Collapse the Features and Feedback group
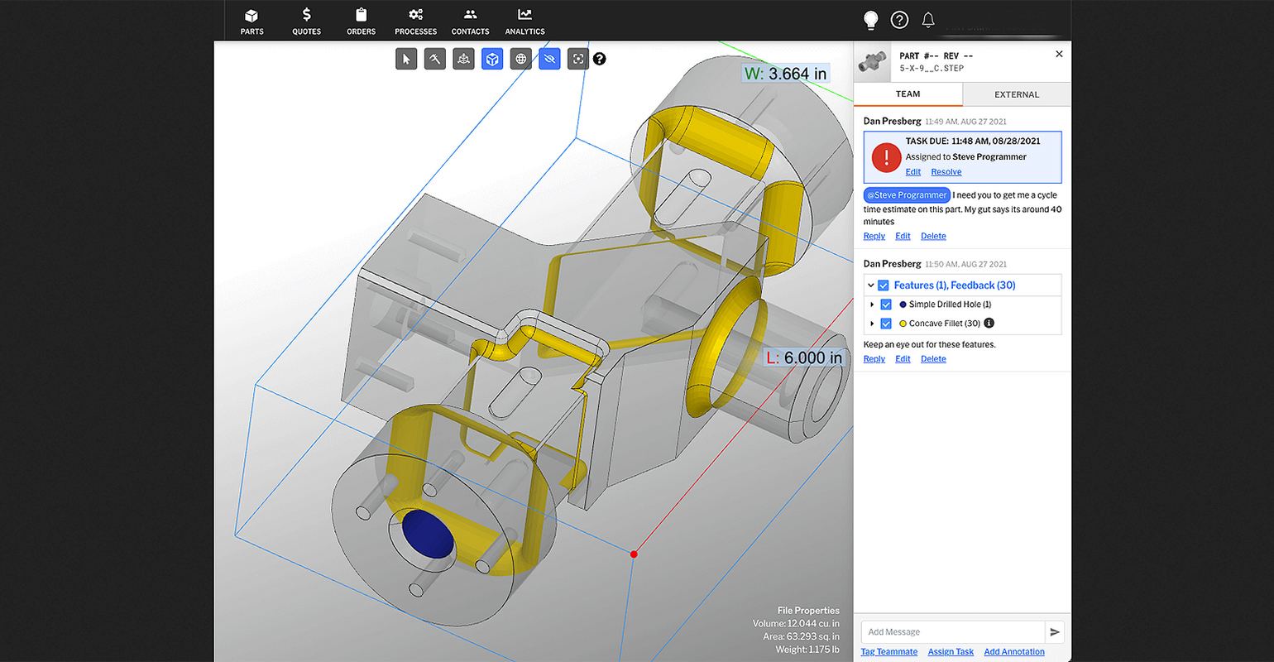Screen dimensions: 1274x662 (x=870, y=285)
